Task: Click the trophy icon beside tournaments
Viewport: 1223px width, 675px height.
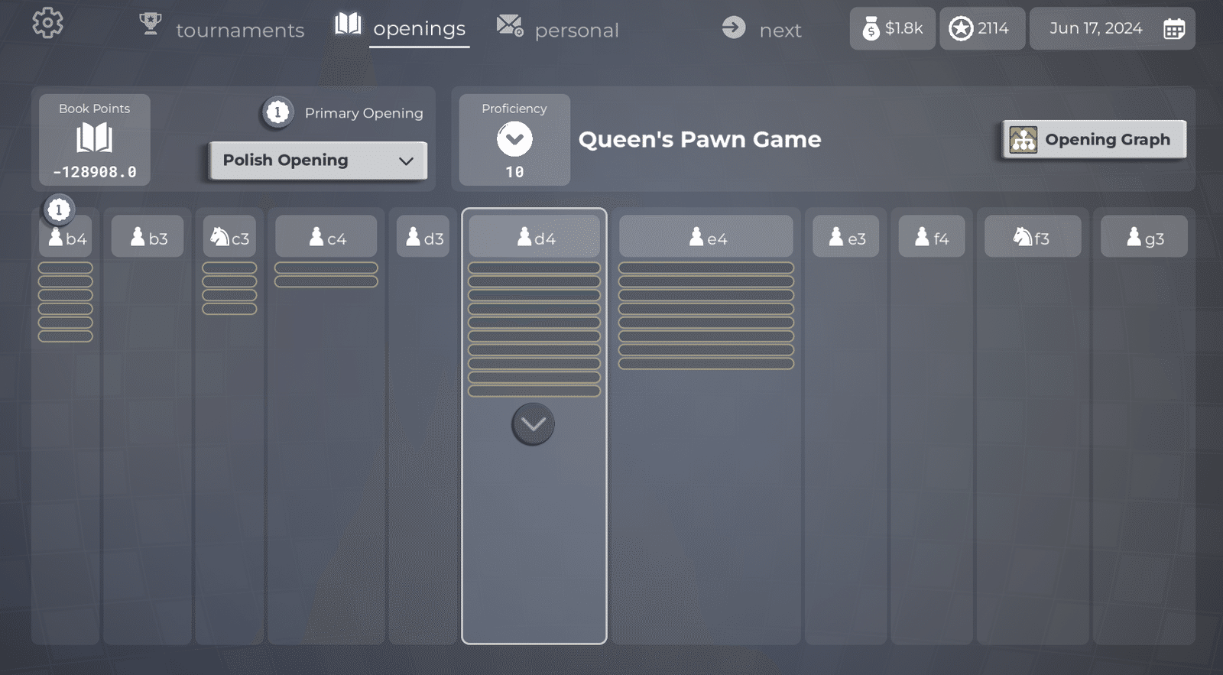Action: [x=151, y=24]
